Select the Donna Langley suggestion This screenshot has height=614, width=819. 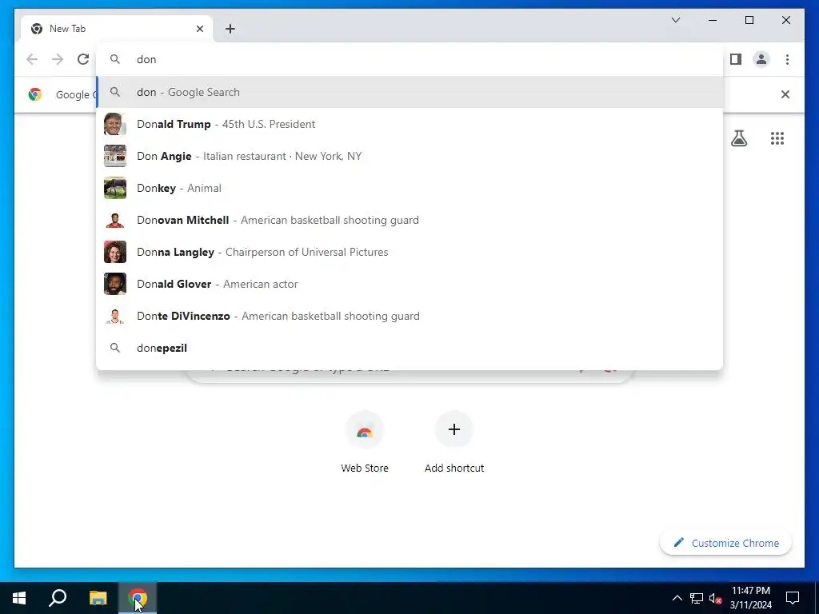(x=410, y=252)
